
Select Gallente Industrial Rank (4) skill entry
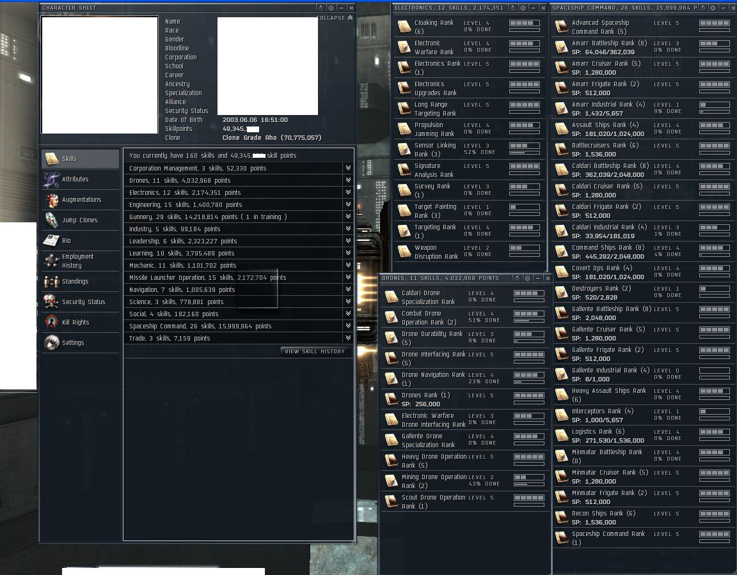tap(642, 374)
